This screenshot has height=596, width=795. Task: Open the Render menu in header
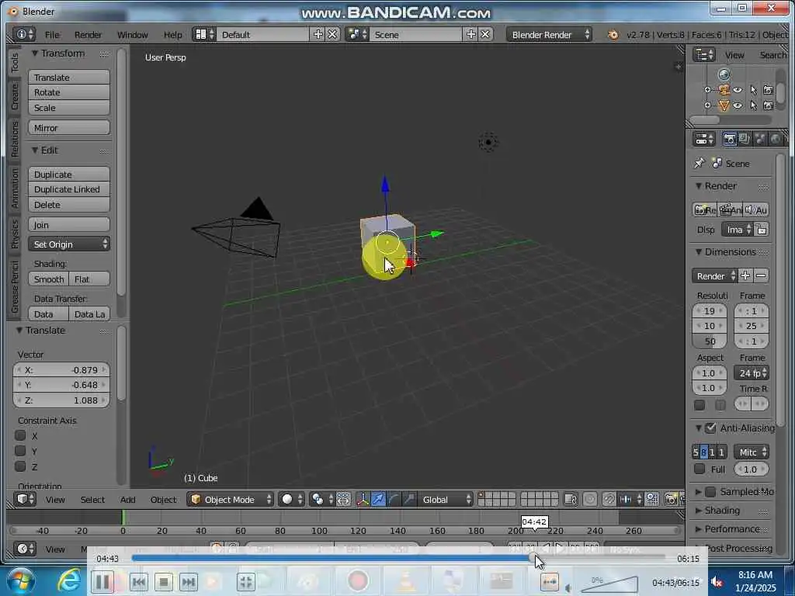pyautogui.click(x=88, y=34)
